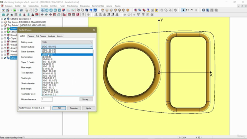The height and width of the screenshot is (139, 247).
Task: Open the dropdown arrow beside the Run icon
Action: point(18,10)
